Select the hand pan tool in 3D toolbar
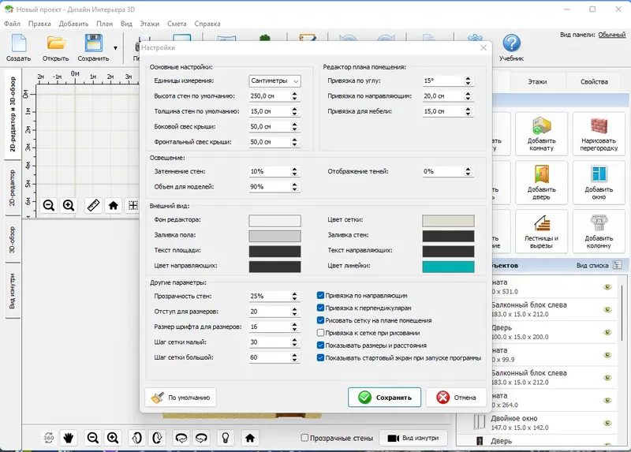Viewport: 631px width, 452px height. pos(69,438)
